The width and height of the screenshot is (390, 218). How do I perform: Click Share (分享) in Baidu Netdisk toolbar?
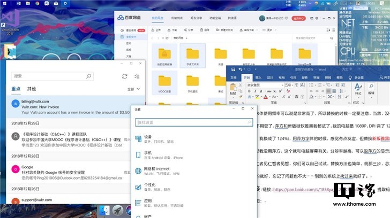(x=188, y=30)
